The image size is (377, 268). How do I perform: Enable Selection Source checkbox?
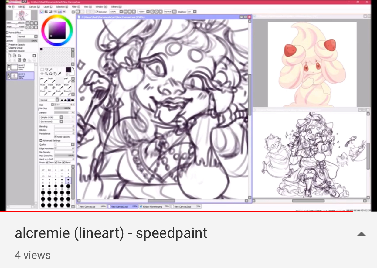point(7,51)
